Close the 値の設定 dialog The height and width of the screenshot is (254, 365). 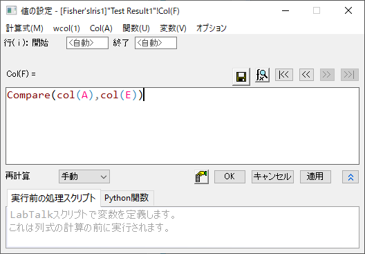[x=348, y=10]
